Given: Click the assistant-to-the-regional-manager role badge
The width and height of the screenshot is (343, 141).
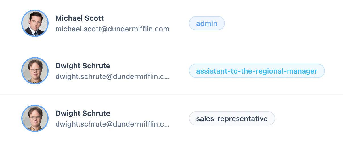Looking at the screenshot, I should [x=257, y=71].
